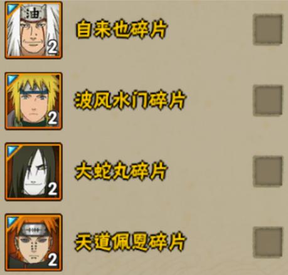The height and width of the screenshot is (275, 288).
Task: Click the 大蛇丸碎片 text label
Action: (121, 171)
